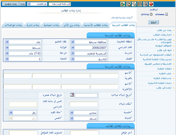Screen dimensions: 176x135
Task: Open the teacher at whiteboard toolbar icon
Action: (128, 4)
